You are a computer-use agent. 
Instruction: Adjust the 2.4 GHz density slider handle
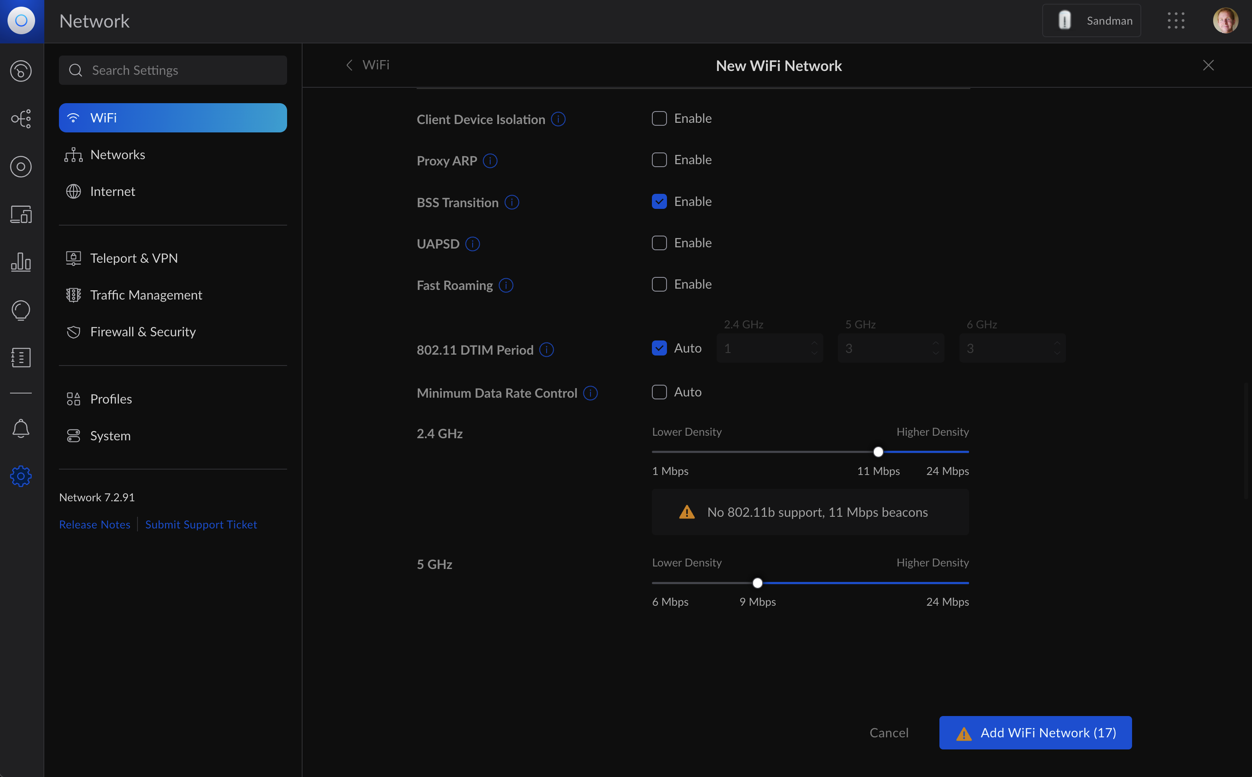tap(878, 451)
